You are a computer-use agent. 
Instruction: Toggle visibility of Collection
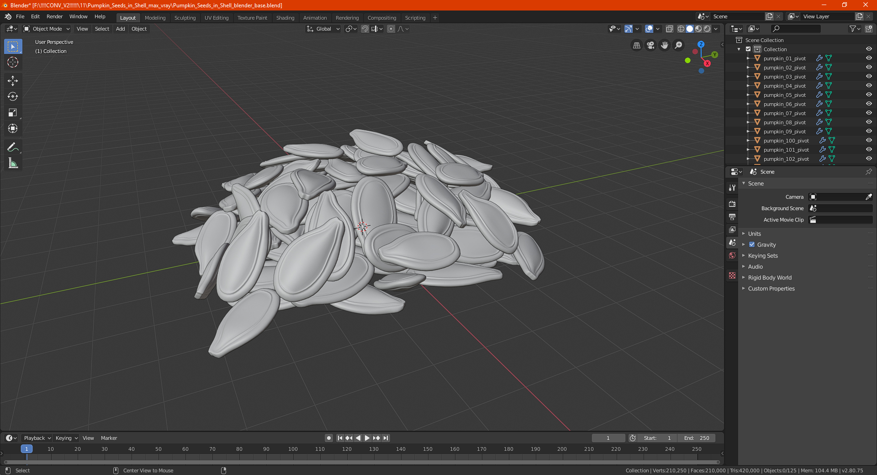coord(869,49)
